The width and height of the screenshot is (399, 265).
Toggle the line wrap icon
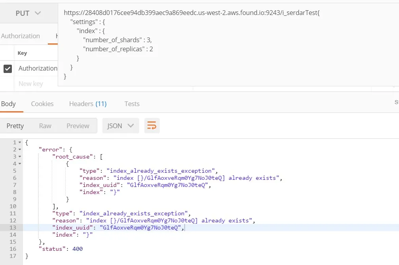[152, 126]
